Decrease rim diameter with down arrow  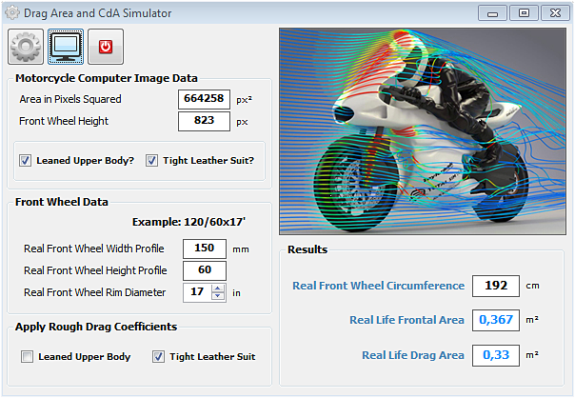click(x=218, y=296)
